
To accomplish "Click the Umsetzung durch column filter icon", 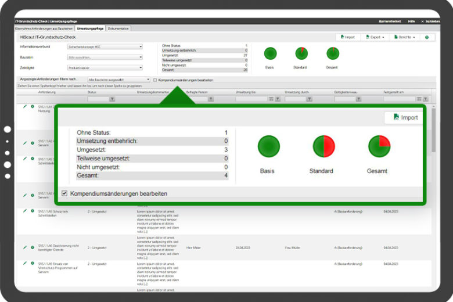I will click(309, 99).
